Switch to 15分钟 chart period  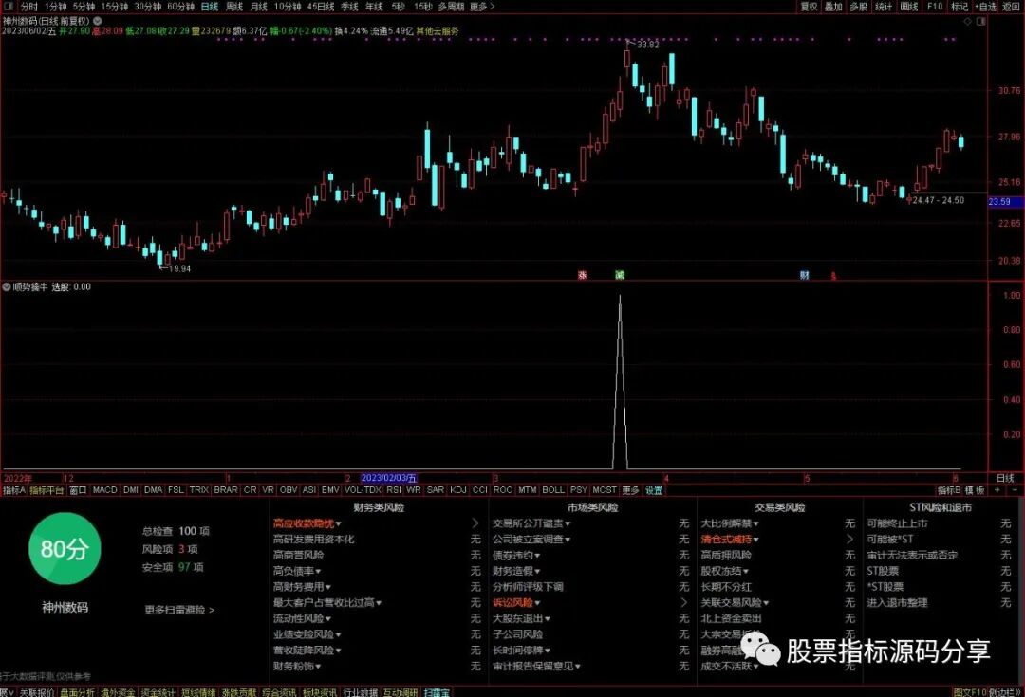pos(115,7)
